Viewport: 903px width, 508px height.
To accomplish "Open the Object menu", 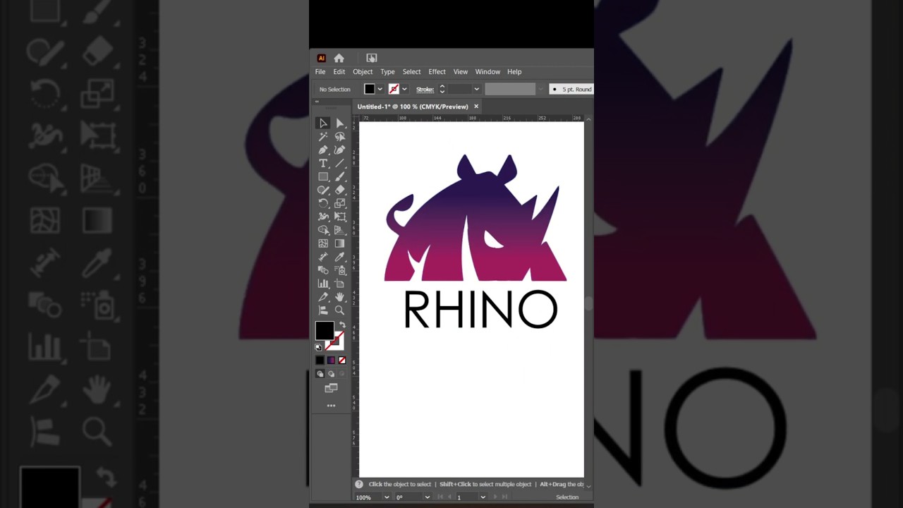I will 363,72.
